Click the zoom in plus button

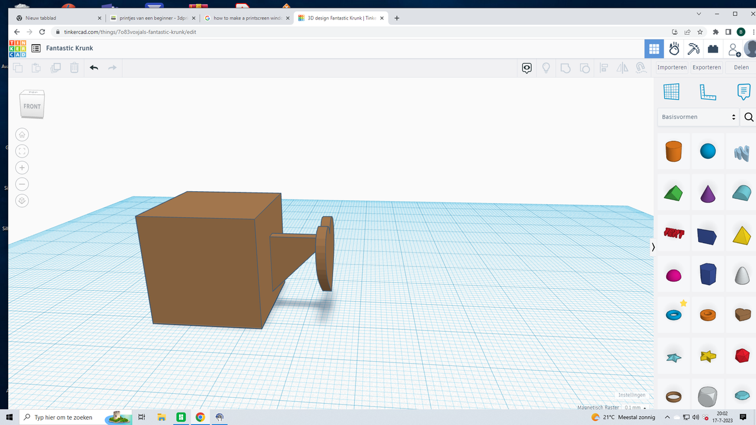[x=22, y=168]
